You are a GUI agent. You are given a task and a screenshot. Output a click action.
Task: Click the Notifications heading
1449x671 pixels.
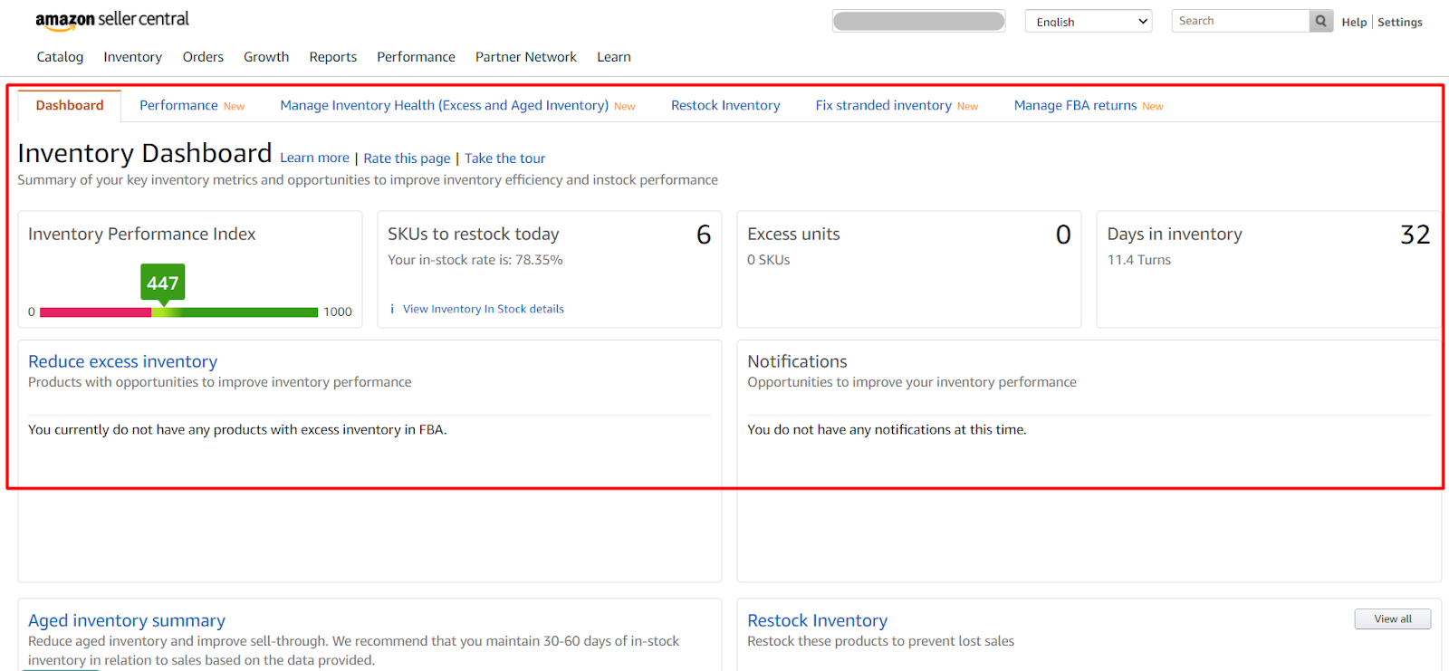coord(797,361)
